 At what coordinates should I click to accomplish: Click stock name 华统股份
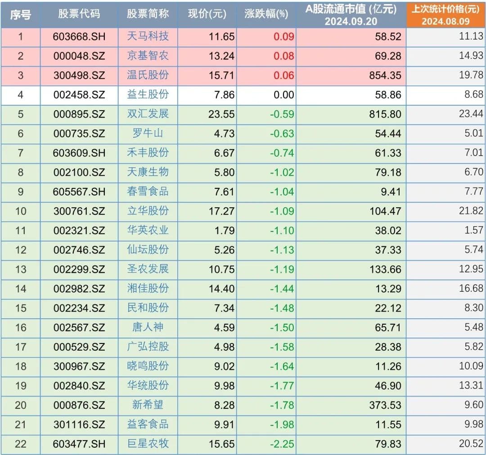[x=148, y=386]
